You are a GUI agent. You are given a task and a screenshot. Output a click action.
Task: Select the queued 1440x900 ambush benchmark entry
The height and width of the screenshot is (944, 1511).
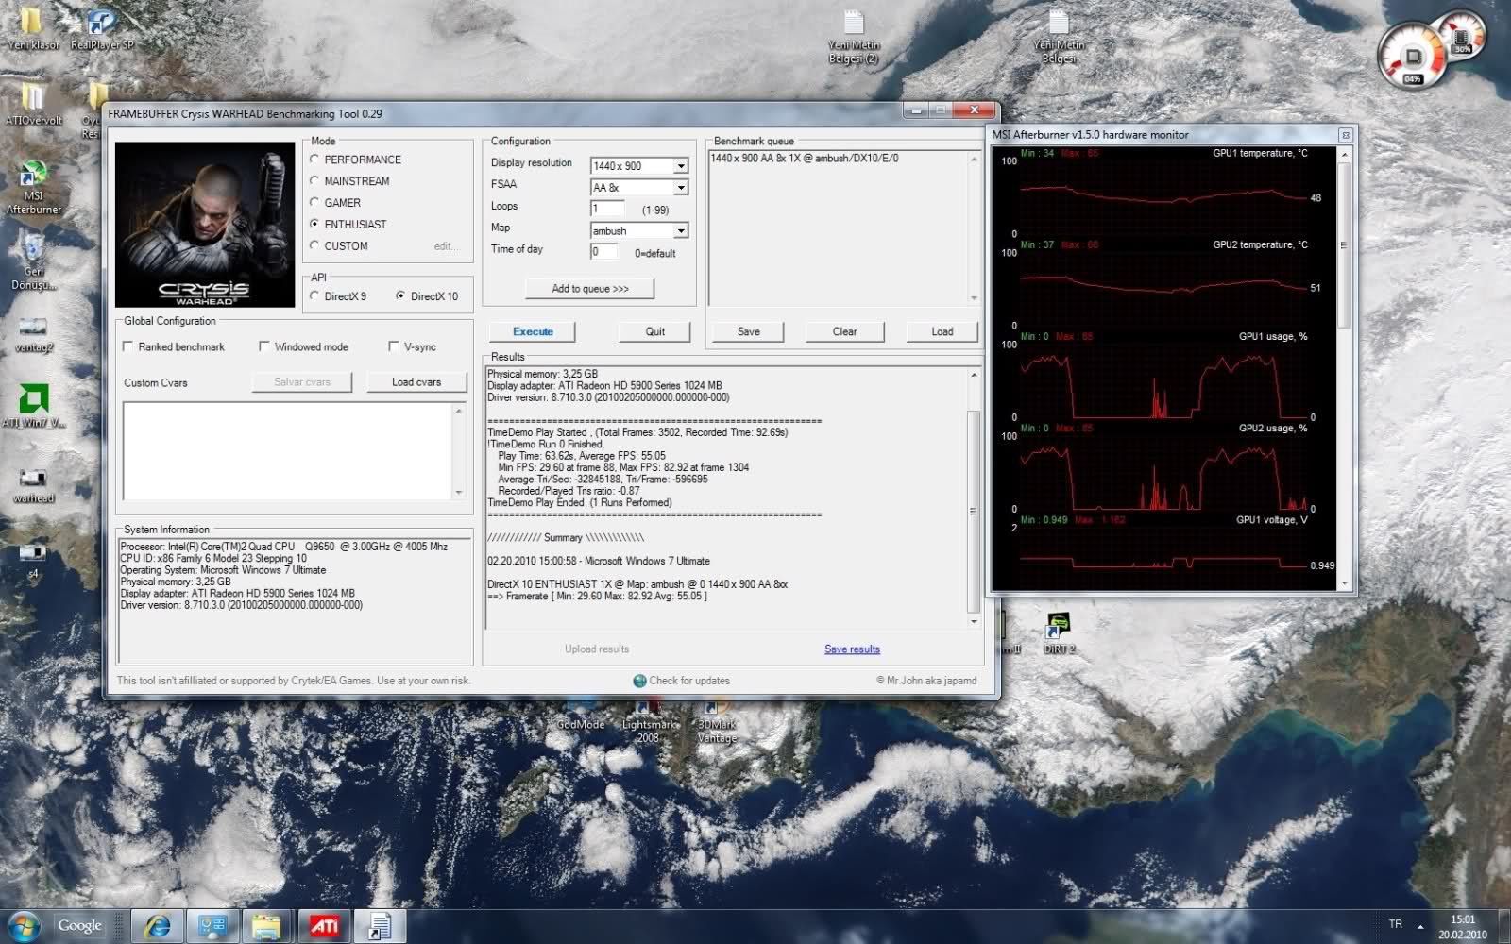pyautogui.click(x=805, y=159)
